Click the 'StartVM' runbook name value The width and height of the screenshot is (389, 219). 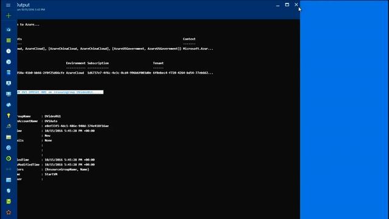51,175
